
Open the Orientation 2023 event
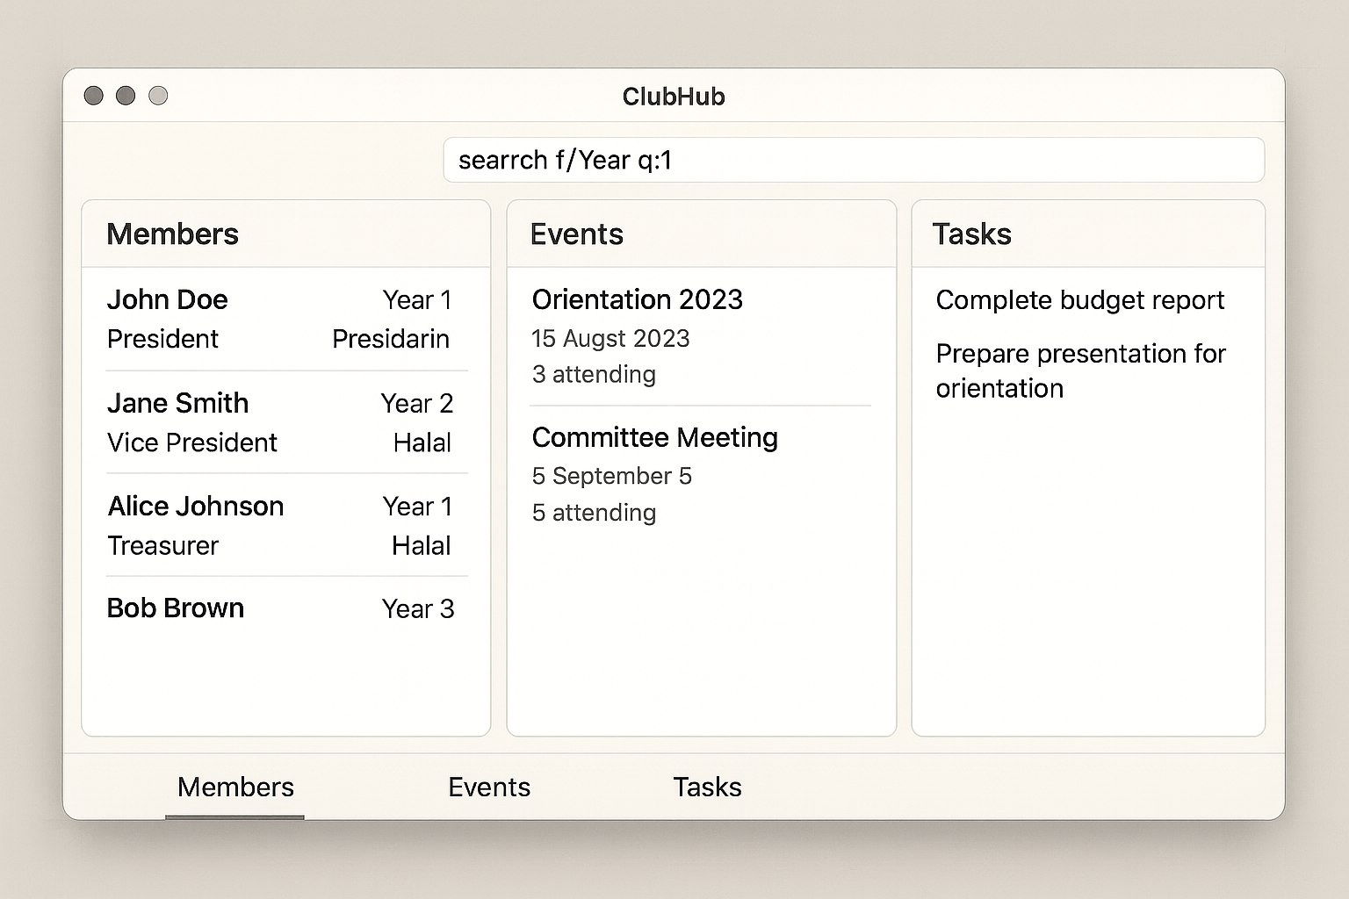click(637, 300)
